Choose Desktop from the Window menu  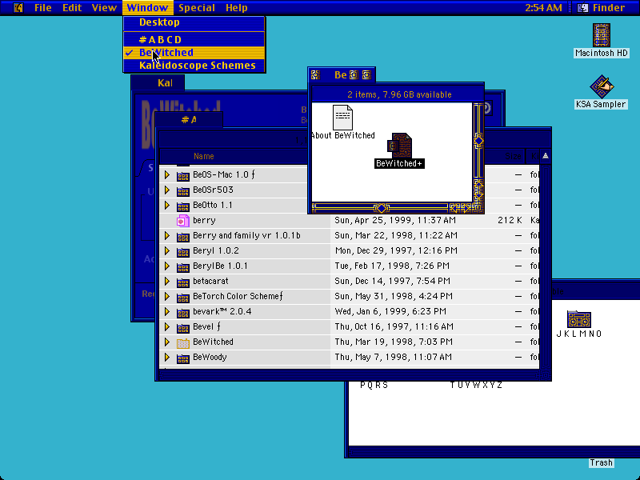[x=194, y=22]
